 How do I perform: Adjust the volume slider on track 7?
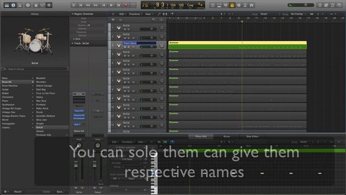coord(148,82)
